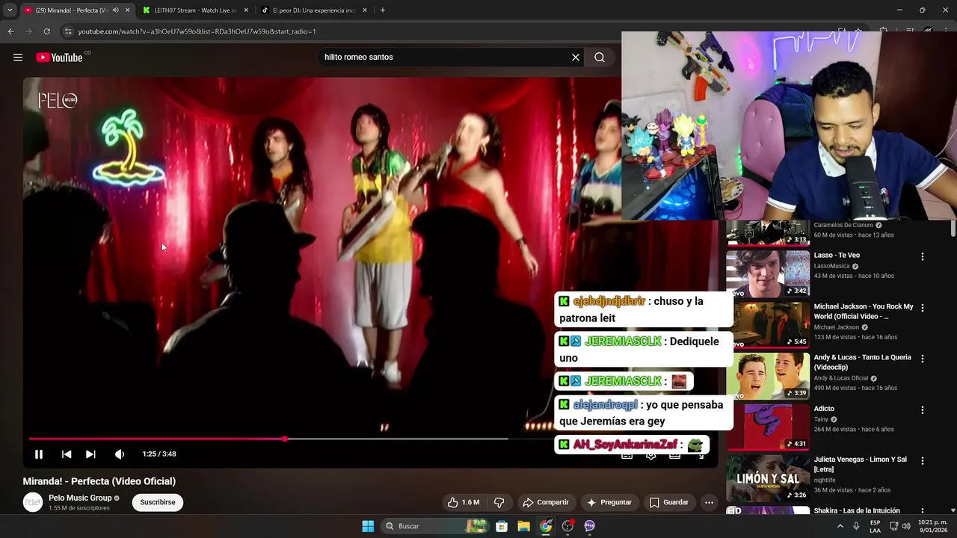The image size is (957, 538).
Task: Skip to the previous video
Action: tap(67, 454)
